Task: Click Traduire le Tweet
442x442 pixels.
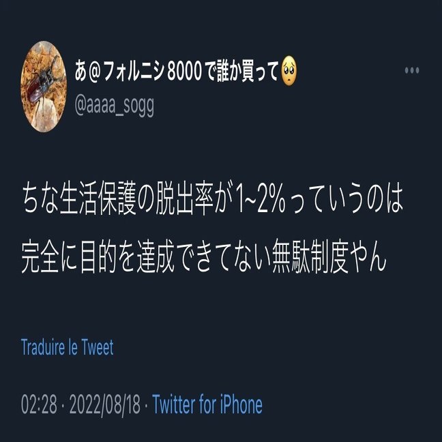Action: pyautogui.click(x=67, y=347)
